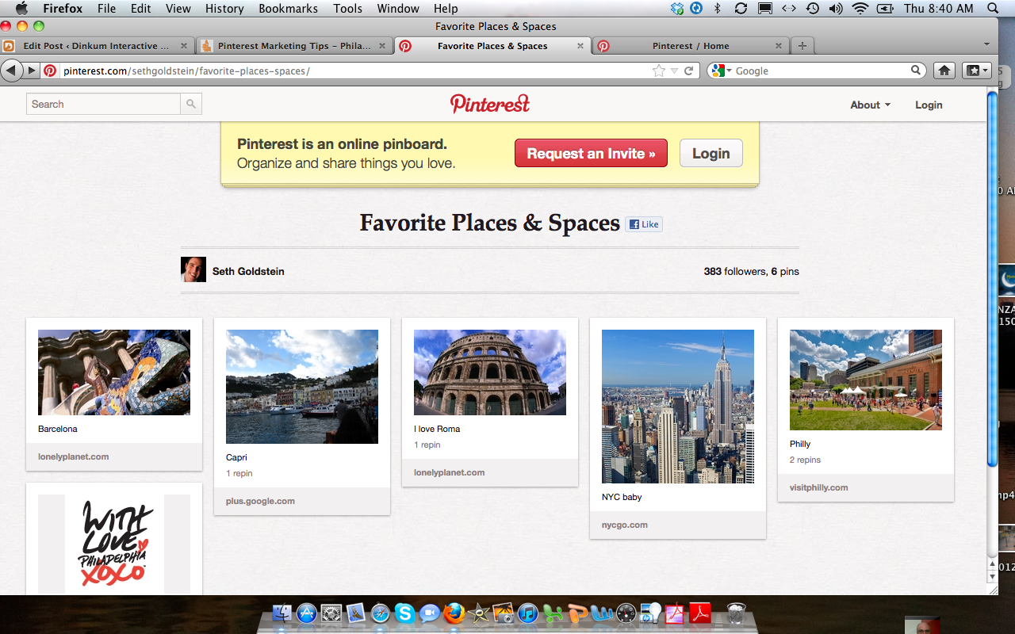Close the Favorite Places & Spaces tab
1015x634 pixels.
pyautogui.click(x=580, y=46)
